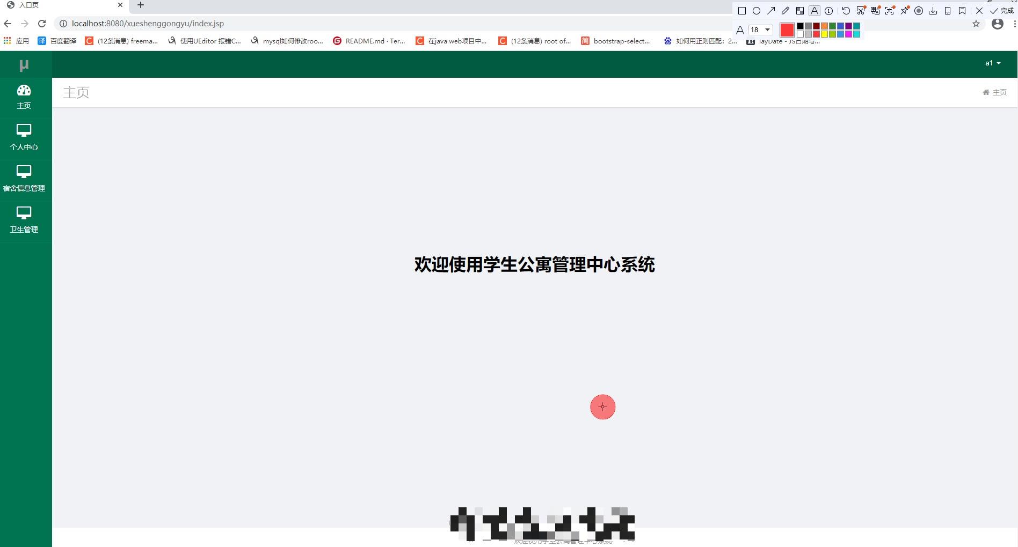
Task: Pick the dark green color swatch
Action: coord(832,26)
